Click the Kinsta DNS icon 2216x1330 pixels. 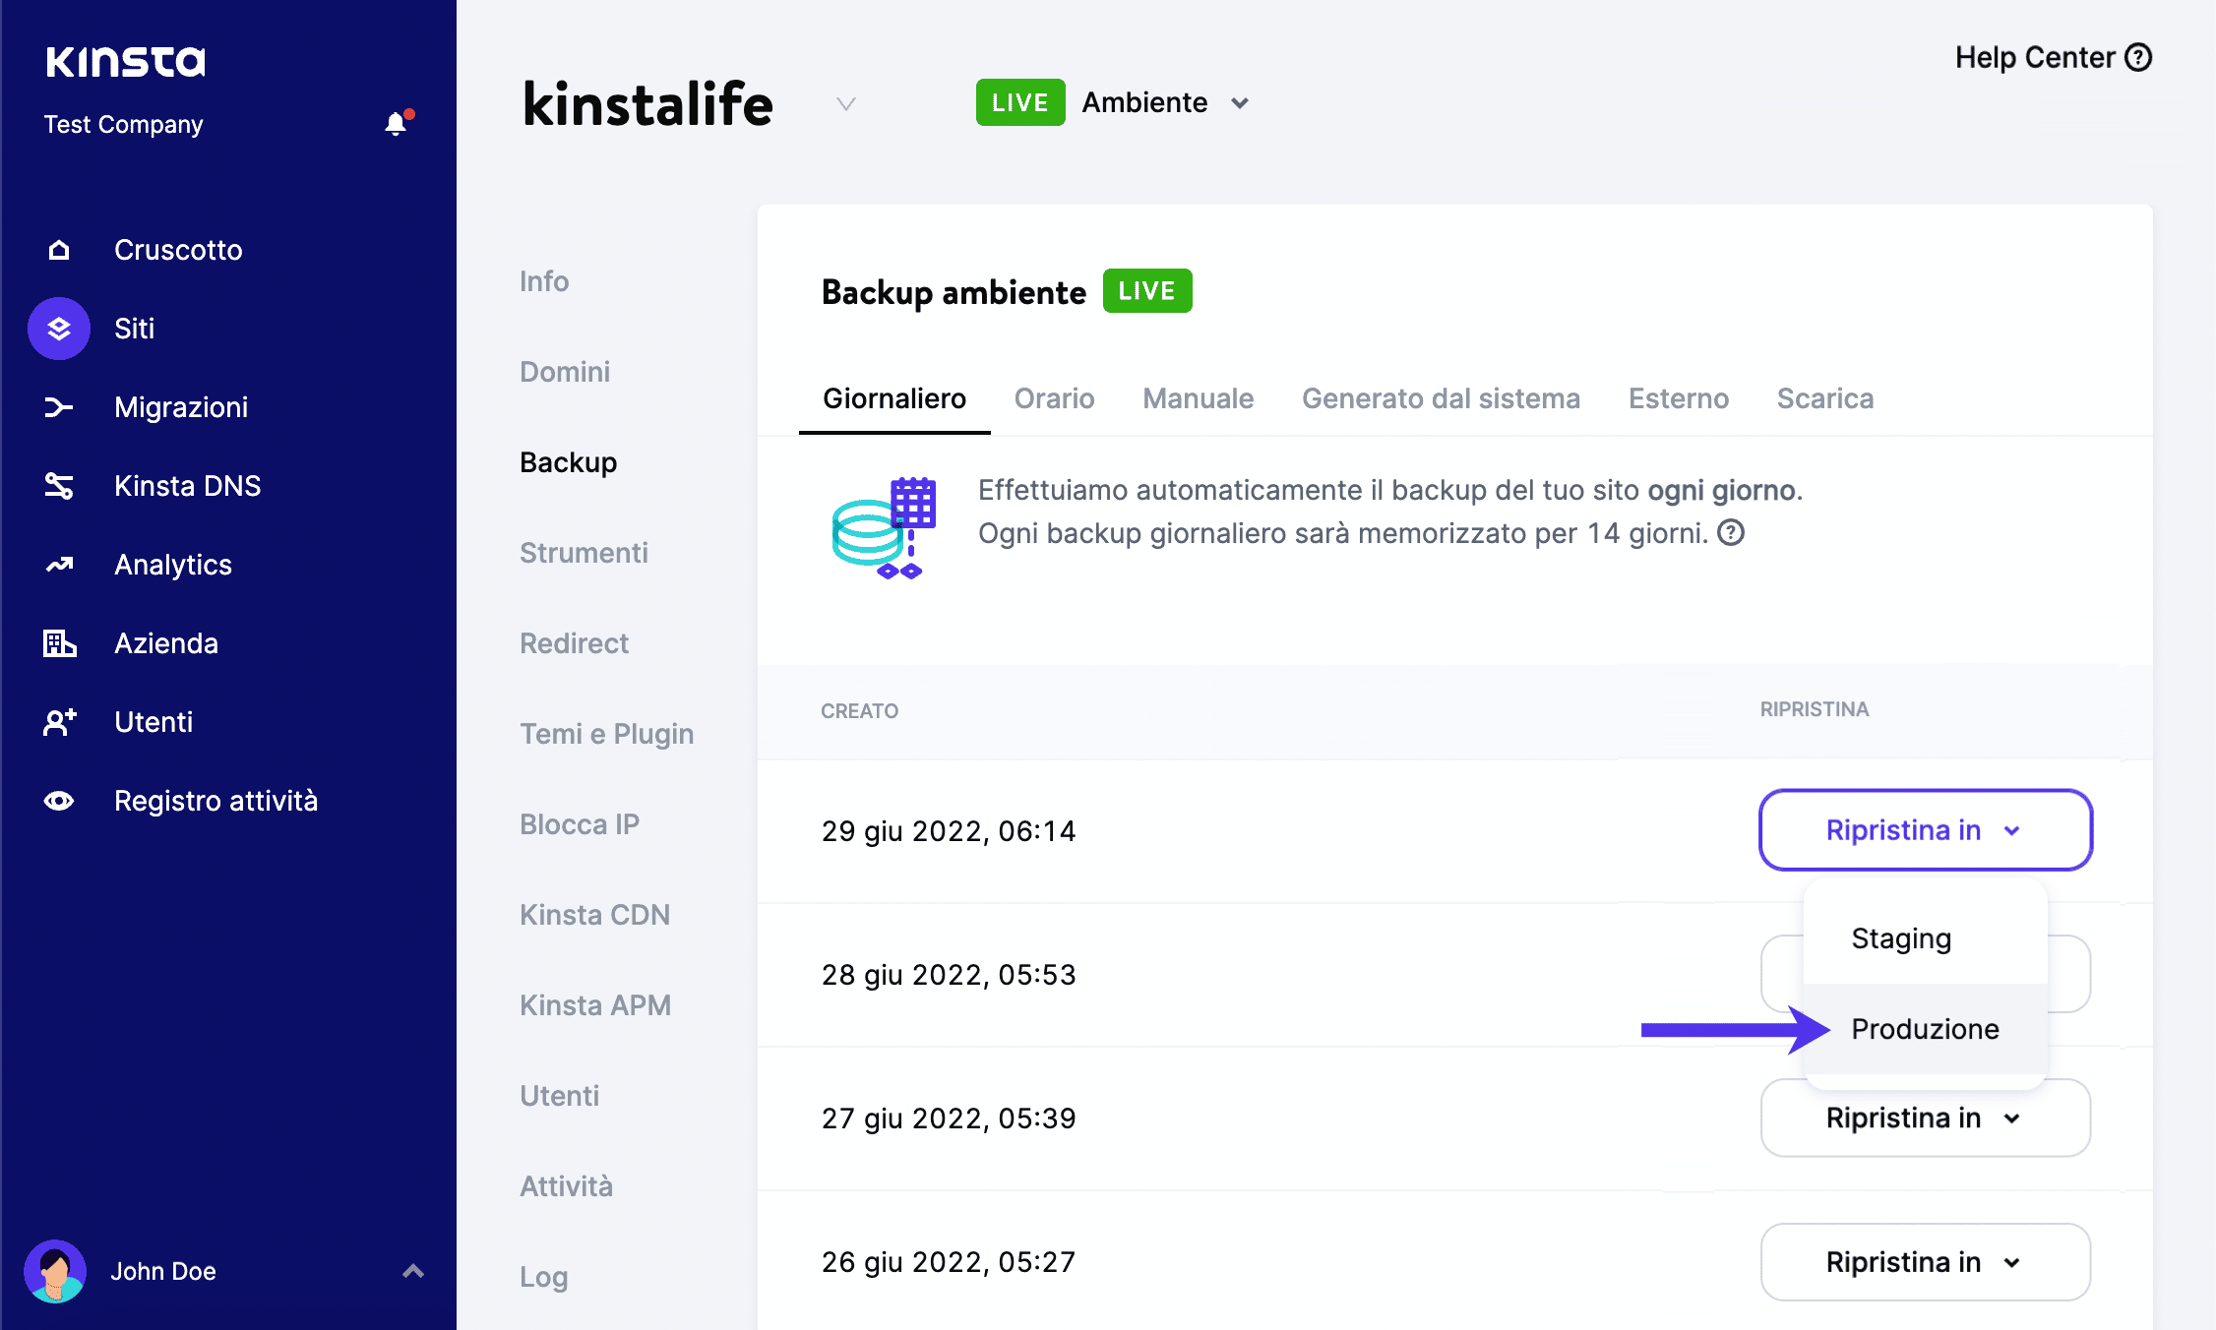[59, 486]
